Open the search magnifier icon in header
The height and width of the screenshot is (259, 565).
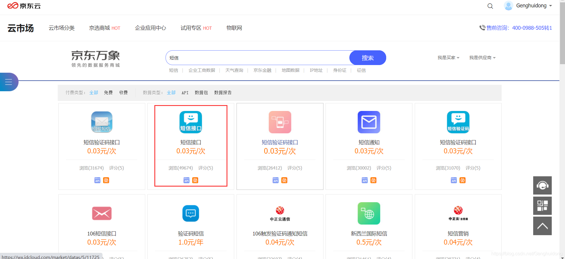pos(490,6)
